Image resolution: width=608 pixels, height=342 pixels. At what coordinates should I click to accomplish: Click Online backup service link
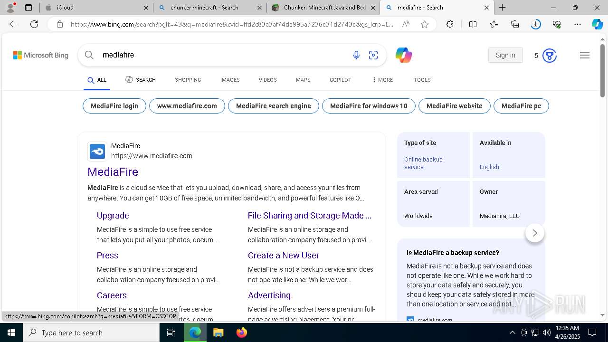pyautogui.click(x=423, y=163)
